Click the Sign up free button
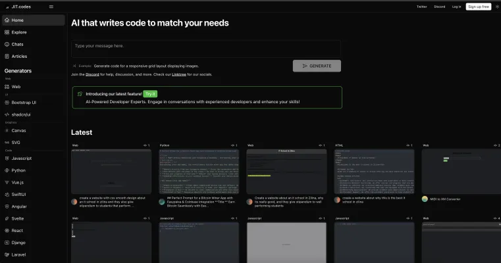 tap(478, 7)
